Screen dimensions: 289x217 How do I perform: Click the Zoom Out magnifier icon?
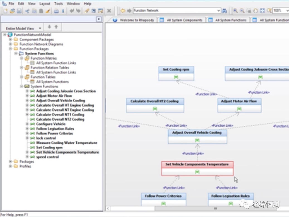click(242, 11)
